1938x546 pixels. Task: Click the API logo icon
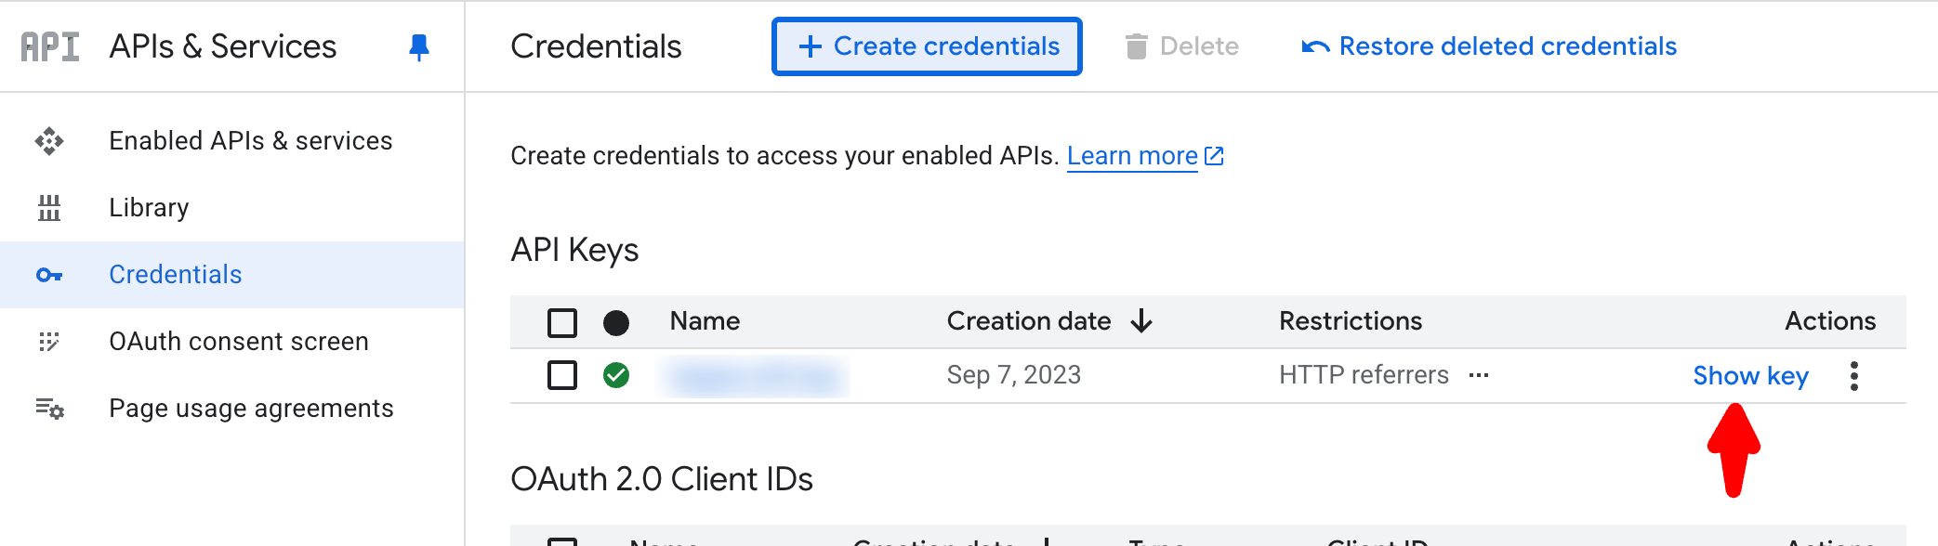(50, 46)
